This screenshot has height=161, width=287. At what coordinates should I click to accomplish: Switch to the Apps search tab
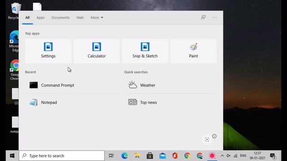(40, 17)
